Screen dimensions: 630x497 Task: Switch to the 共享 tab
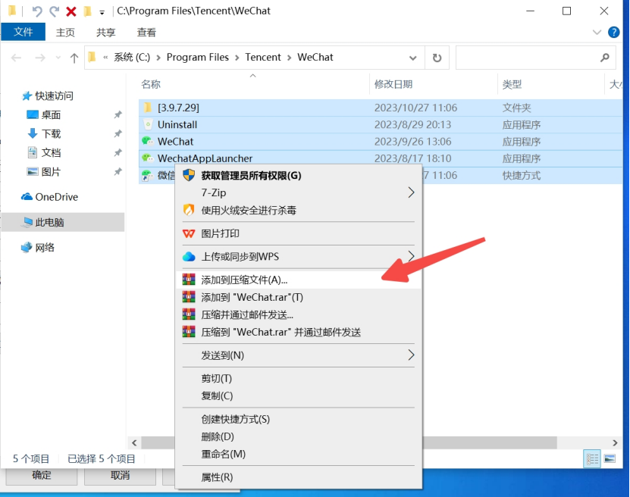click(x=105, y=32)
